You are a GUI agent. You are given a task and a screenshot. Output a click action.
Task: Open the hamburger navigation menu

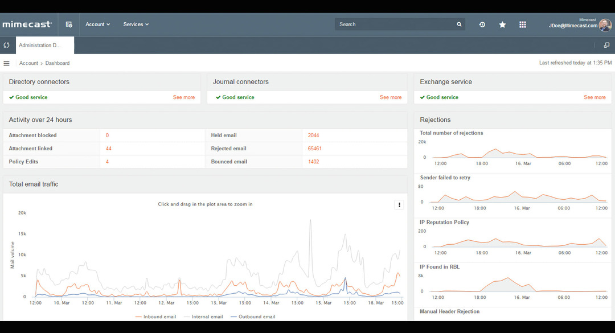[x=7, y=63]
